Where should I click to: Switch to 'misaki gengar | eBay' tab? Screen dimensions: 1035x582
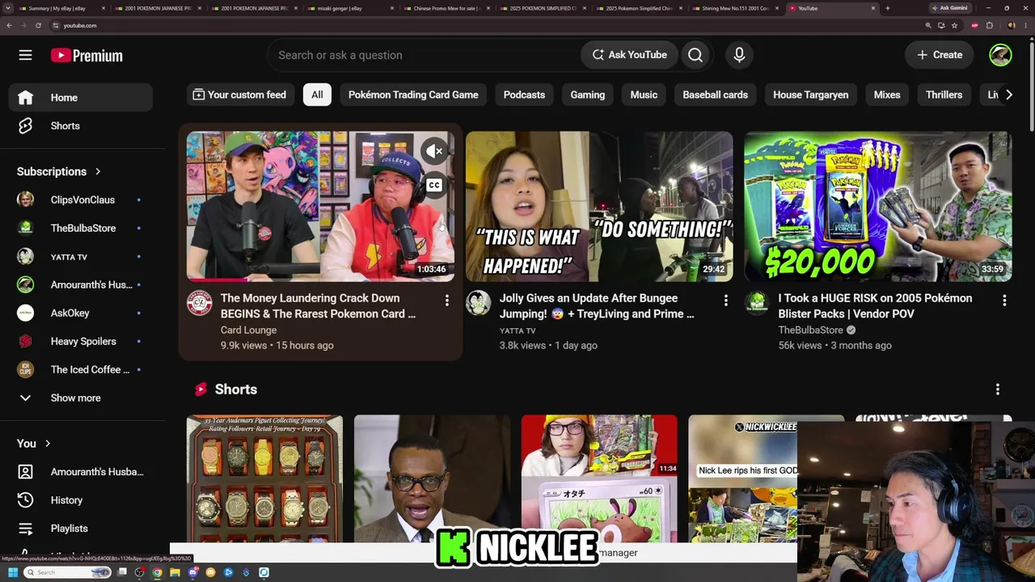tap(349, 8)
